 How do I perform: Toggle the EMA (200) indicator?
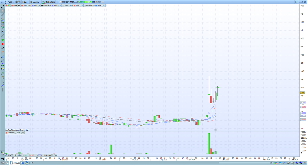point(89,5)
